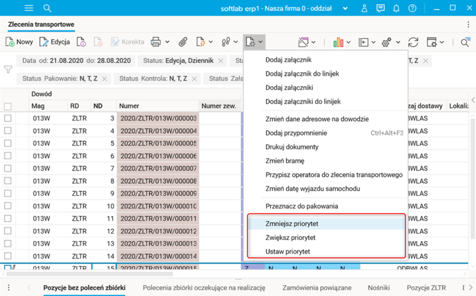
Task: Click the printer icon
Action: [x=156, y=42]
